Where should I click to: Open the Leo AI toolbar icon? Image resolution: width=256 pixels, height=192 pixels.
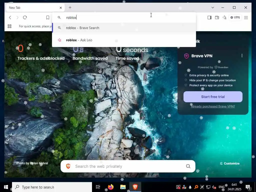click(224, 17)
